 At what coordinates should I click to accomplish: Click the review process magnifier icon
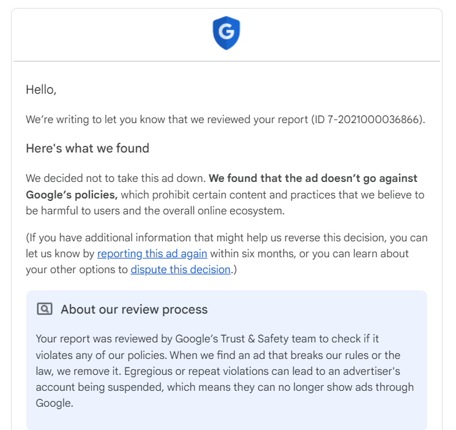45,309
